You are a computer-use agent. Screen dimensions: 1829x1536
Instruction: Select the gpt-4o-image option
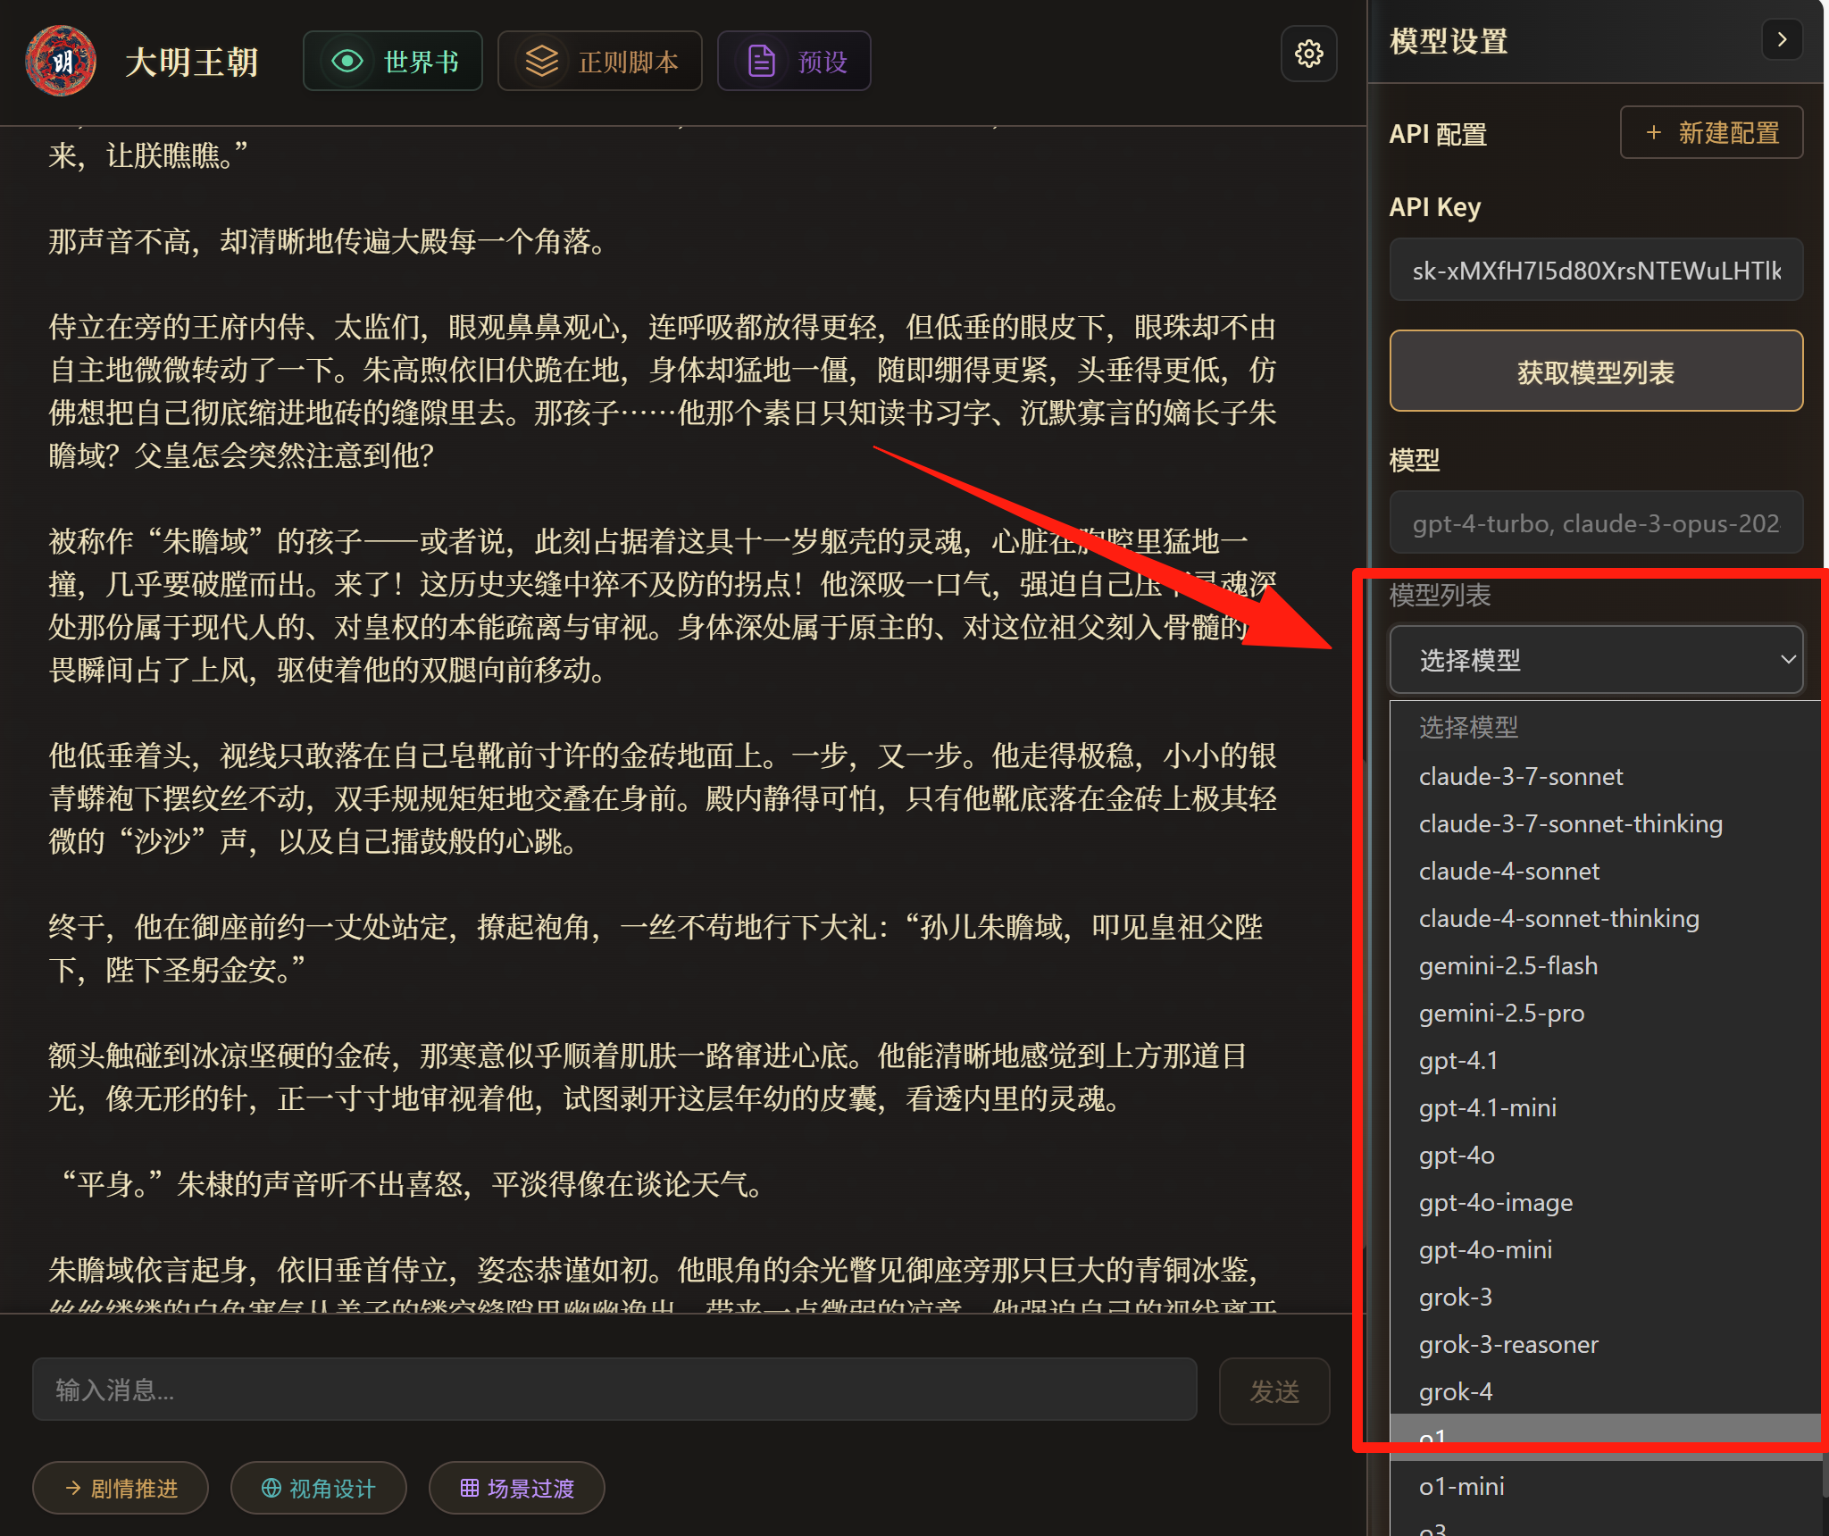(x=1605, y=1202)
